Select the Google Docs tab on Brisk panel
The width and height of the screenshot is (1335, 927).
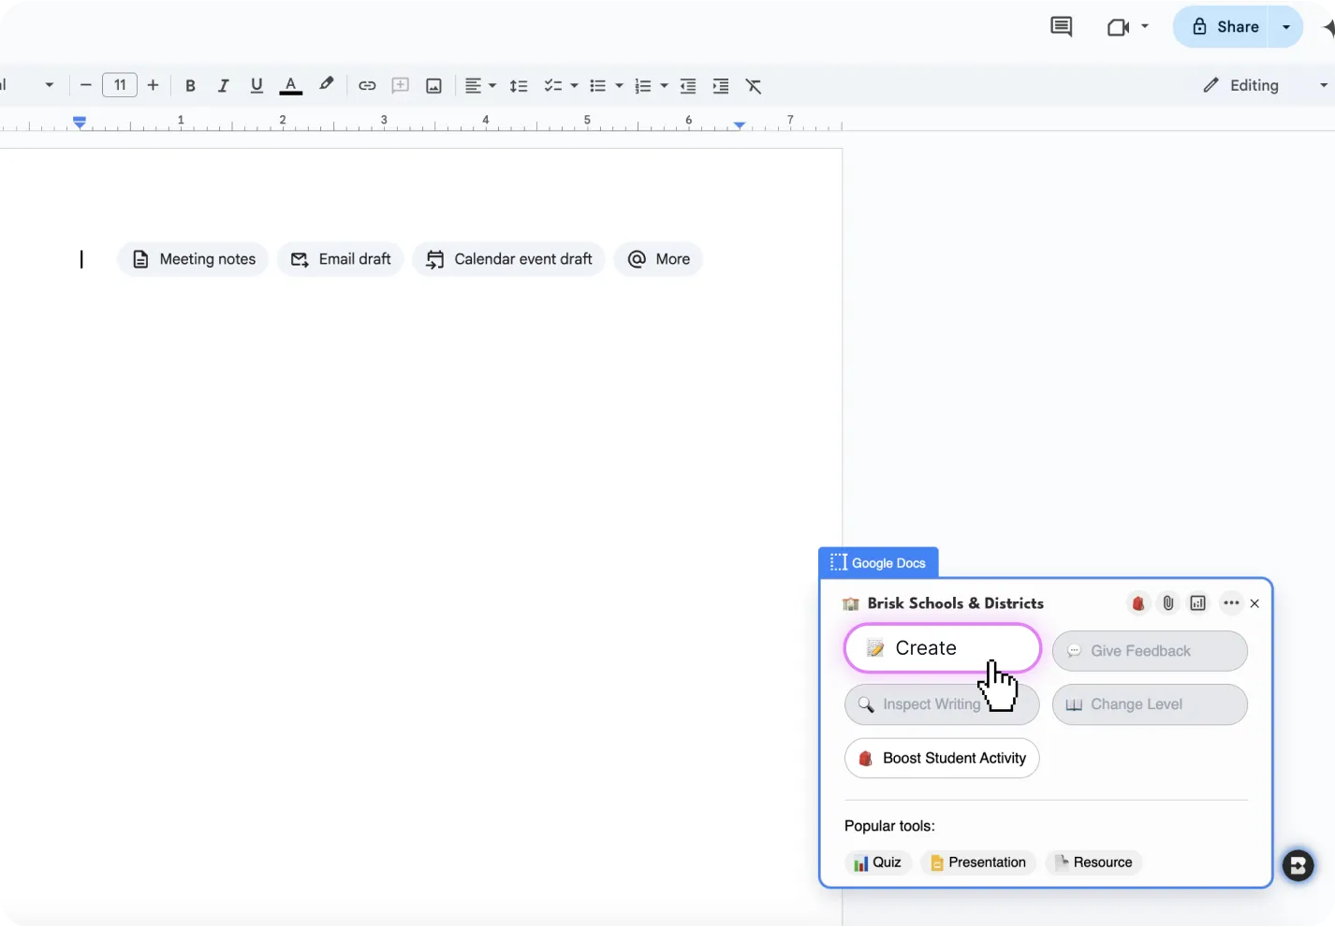click(878, 562)
